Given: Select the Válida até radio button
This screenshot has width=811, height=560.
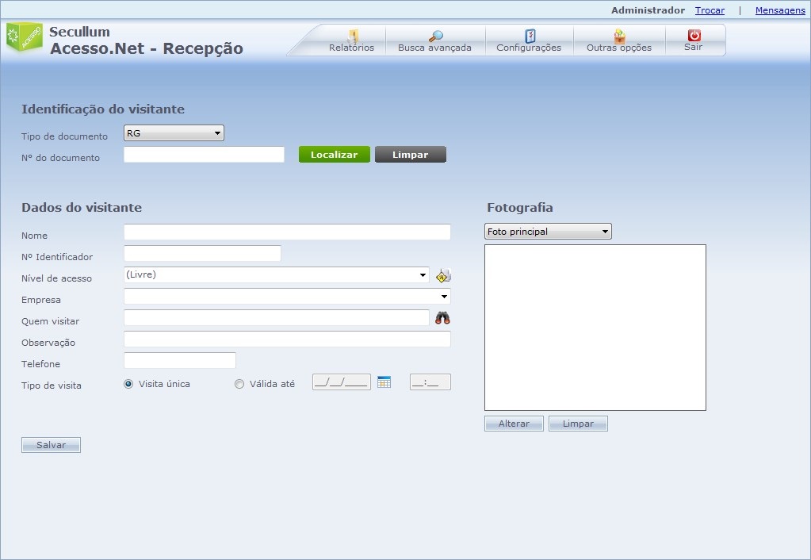Looking at the screenshot, I should pos(239,384).
